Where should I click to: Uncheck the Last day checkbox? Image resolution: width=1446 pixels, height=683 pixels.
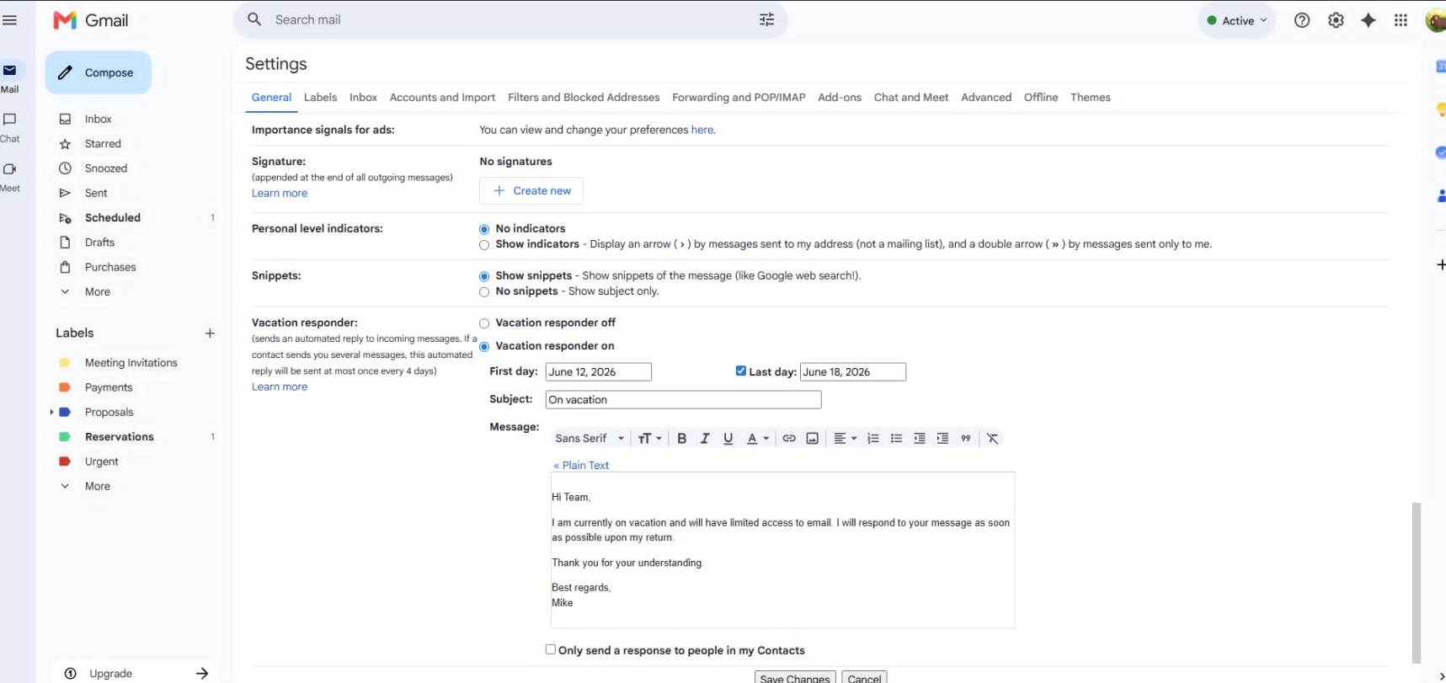pos(741,371)
